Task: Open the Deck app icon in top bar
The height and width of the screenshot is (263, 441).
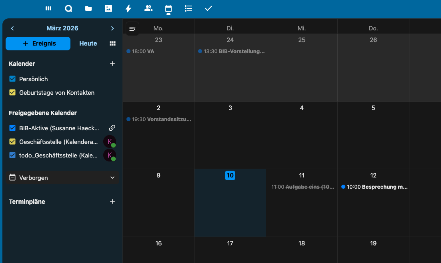Action: point(48,8)
